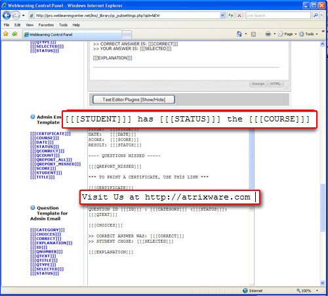328x296 pixels.
Task: Open the search provider dropdown arrow
Action: pos(321,15)
